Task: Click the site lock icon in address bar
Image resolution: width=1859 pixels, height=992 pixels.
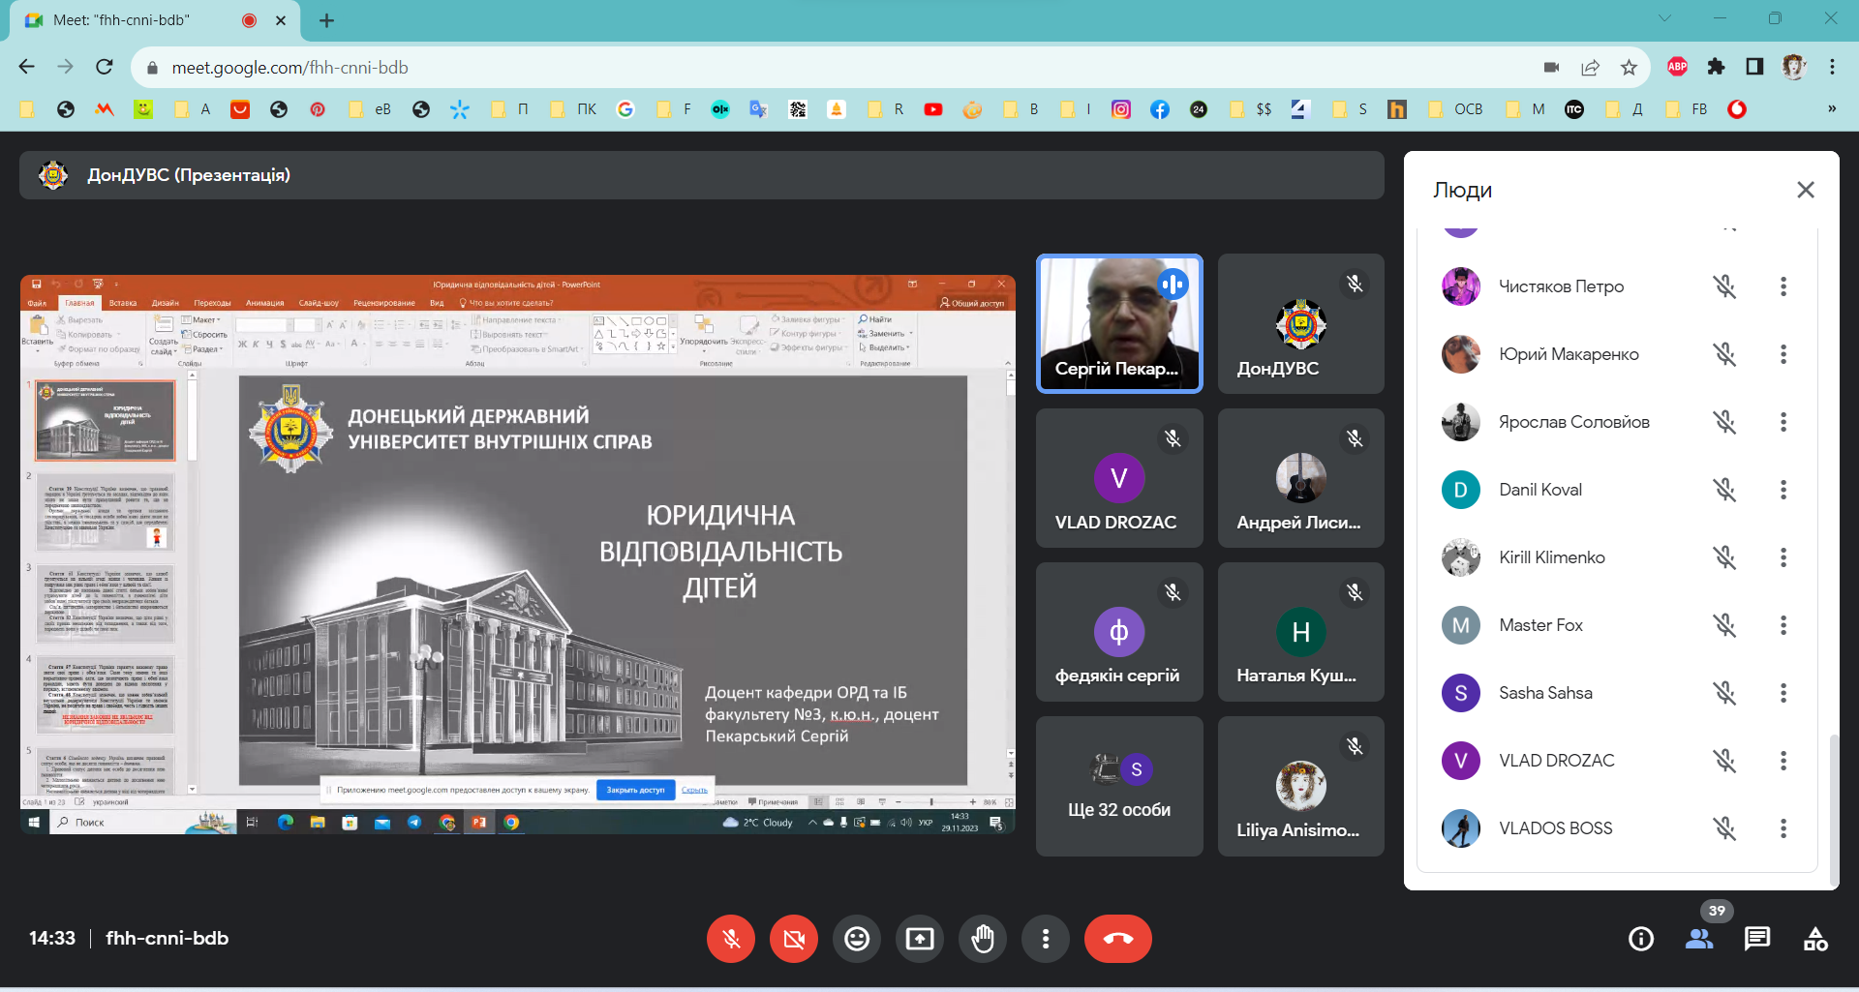Action: point(152,68)
